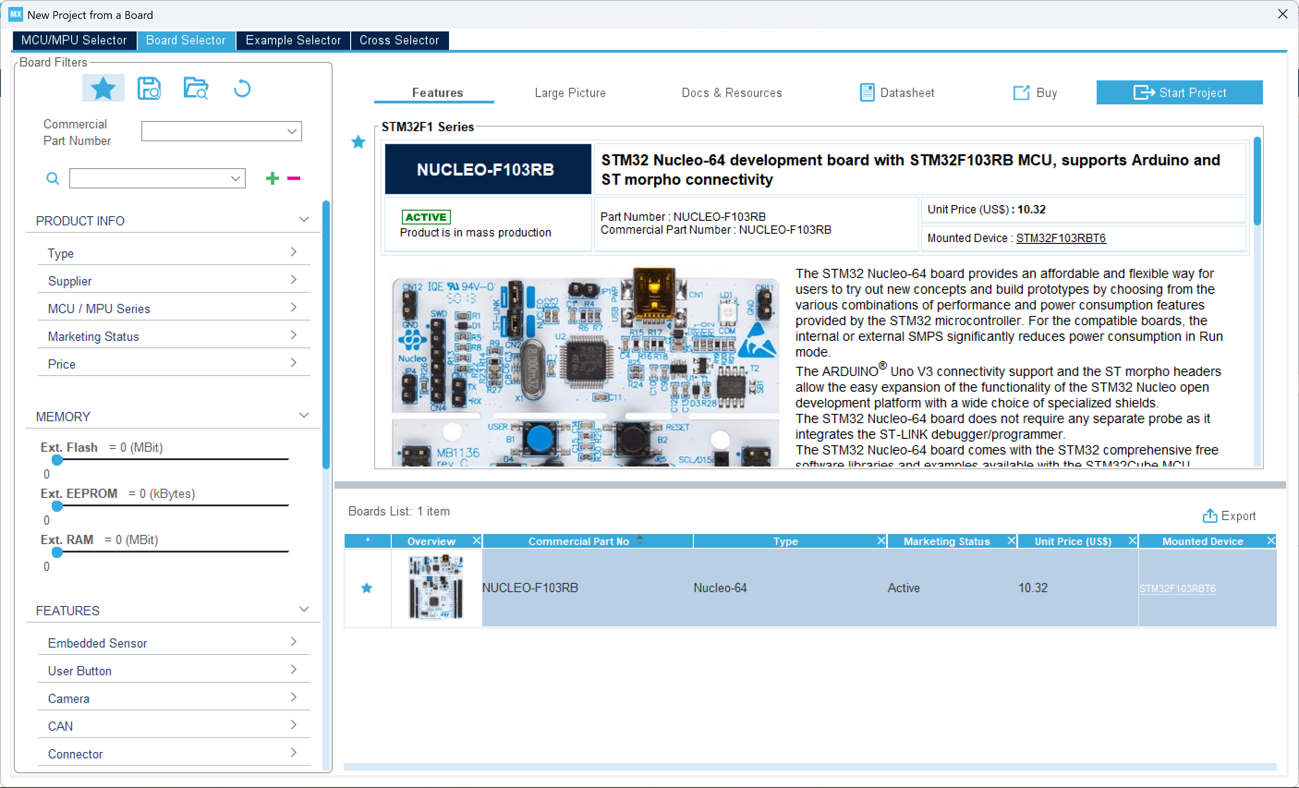Switch to the MCU/MPU Selector tab
1299x788 pixels.
pos(74,40)
